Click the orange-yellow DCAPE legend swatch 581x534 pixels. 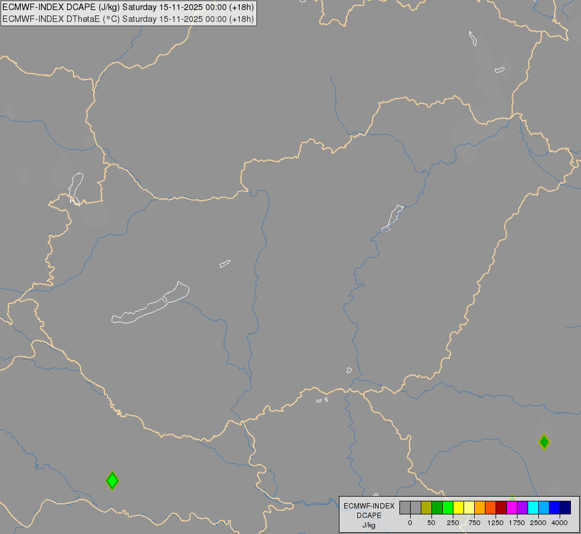[x=480, y=507]
